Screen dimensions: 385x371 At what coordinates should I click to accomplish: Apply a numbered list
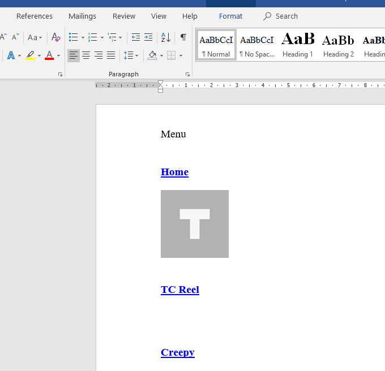point(92,37)
